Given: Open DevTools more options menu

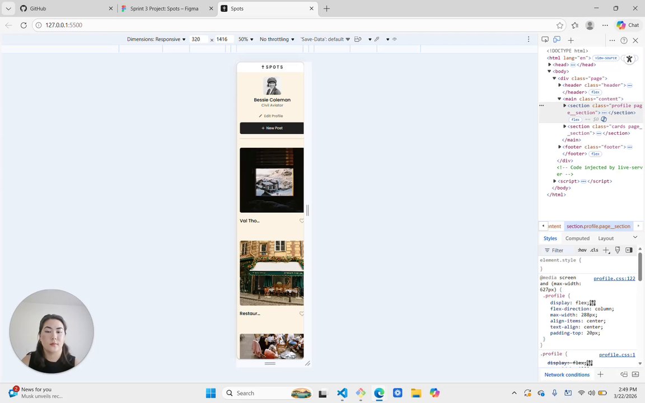Looking at the screenshot, I should [612, 40].
